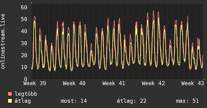Click the Week 40 axis label
The image size is (207, 108).
(74, 83)
